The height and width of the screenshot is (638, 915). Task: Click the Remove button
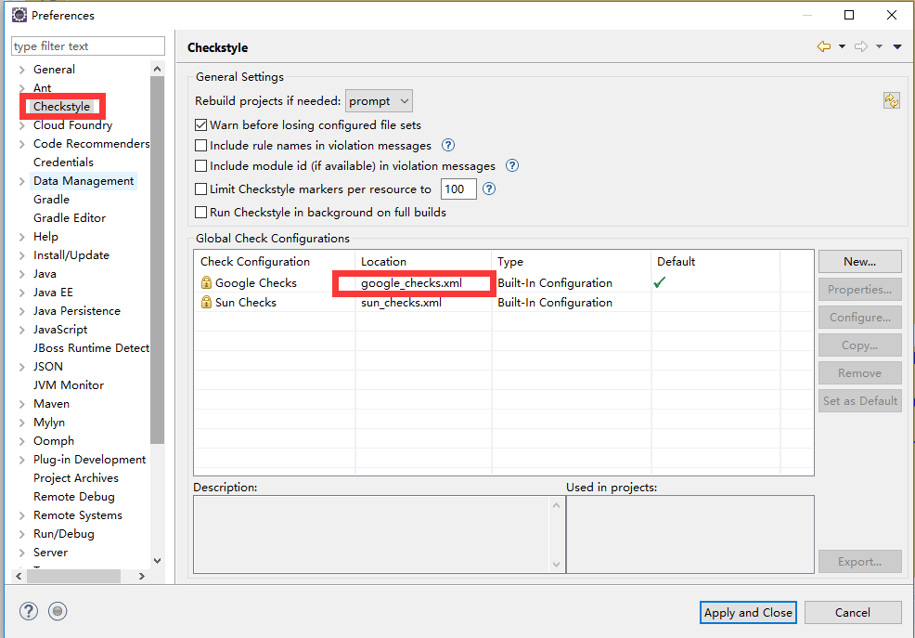[x=859, y=373]
